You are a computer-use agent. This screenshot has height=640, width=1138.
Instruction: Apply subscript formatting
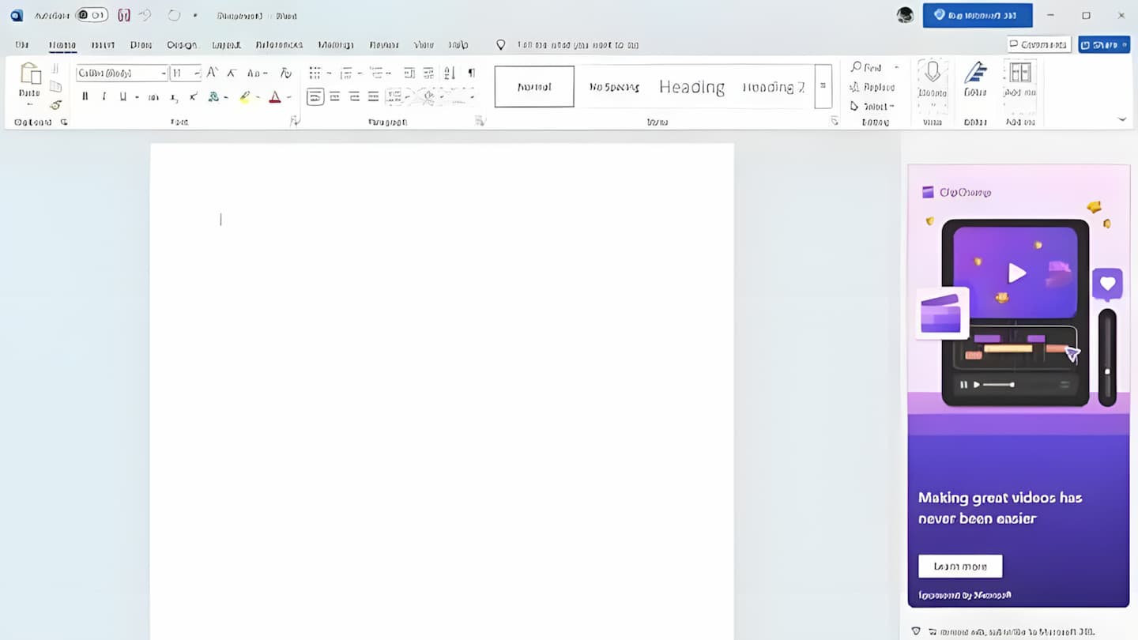click(173, 96)
